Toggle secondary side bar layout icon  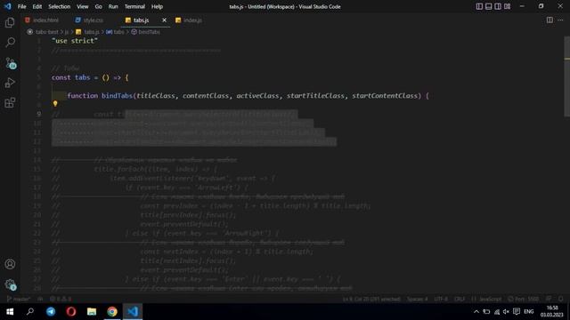498,6
